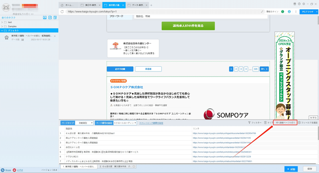
Task: Expand the test folder
Action: [2, 22]
